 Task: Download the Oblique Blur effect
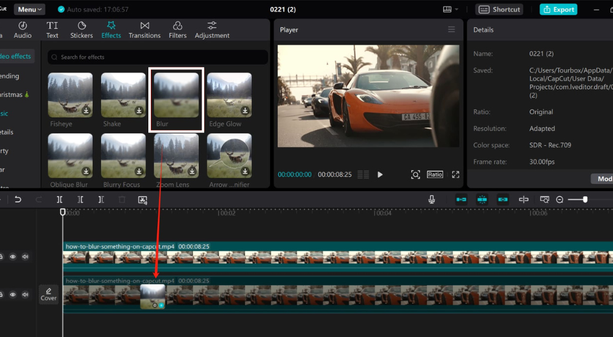pyautogui.click(x=86, y=171)
